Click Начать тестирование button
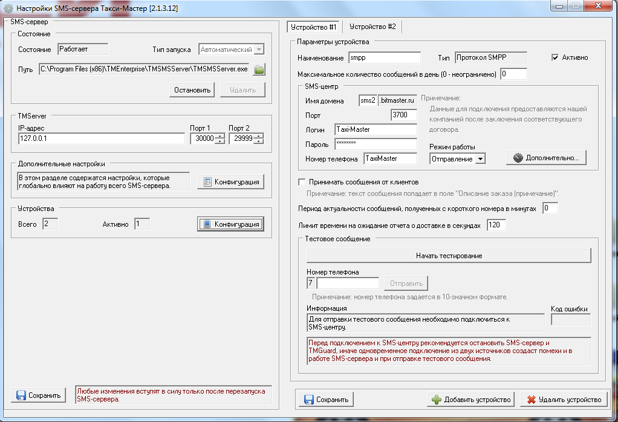618x422 pixels. pyautogui.click(x=449, y=255)
